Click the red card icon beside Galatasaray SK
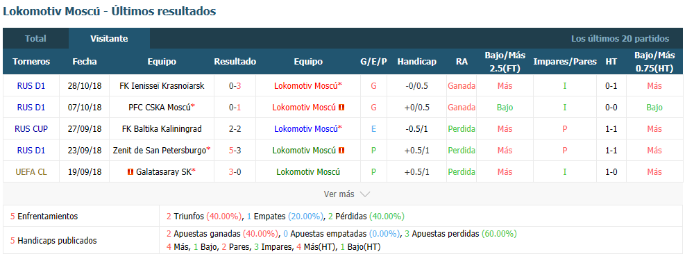Screen dimensions: 685x254 [130, 172]
